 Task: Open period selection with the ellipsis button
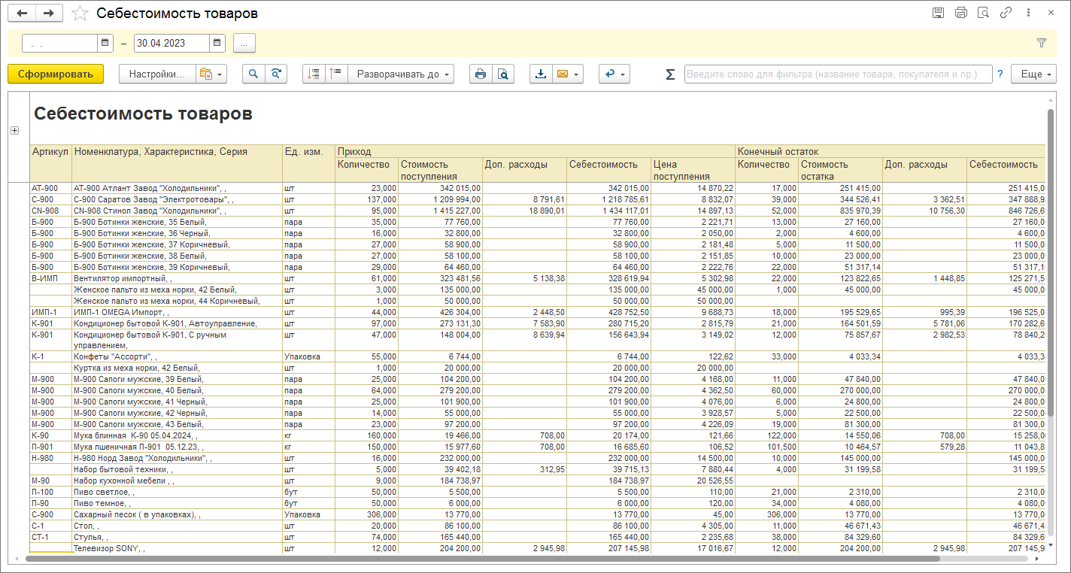[244, 43]
